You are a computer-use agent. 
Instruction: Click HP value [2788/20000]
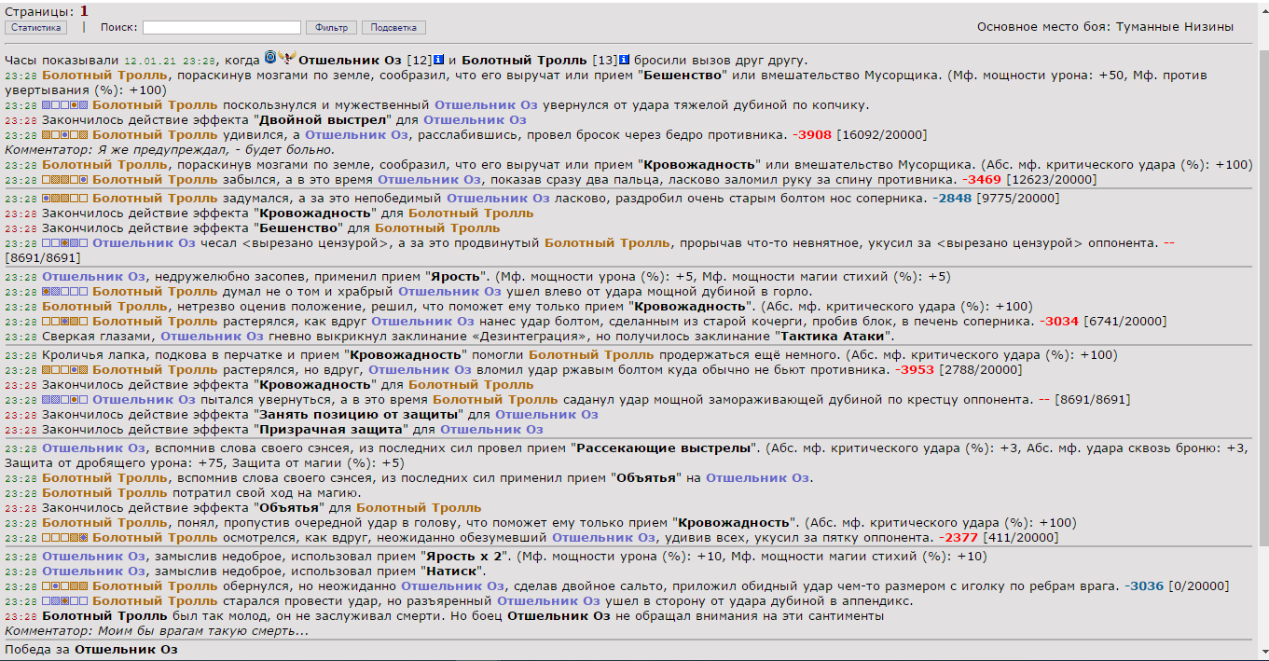tap(981, 369)
